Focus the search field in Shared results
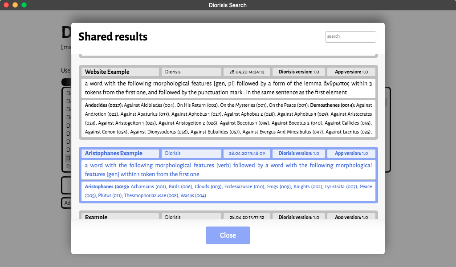The width and height of the screenshot is (456, 267). (350, 36)
